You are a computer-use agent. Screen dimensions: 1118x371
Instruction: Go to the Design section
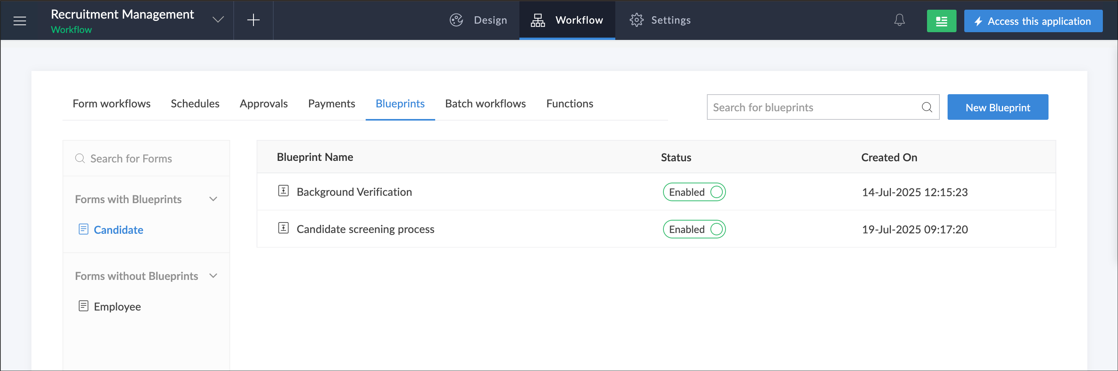(478, 21)
